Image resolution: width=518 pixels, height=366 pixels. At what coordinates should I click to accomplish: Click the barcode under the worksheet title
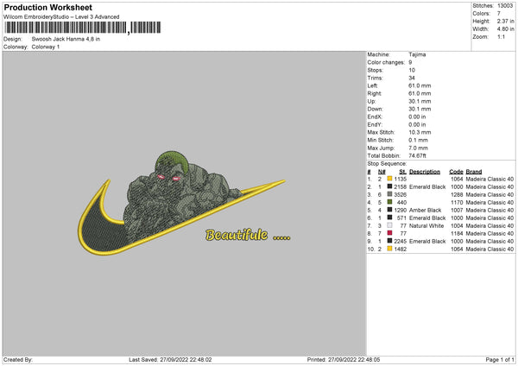(x=83, y=28)
